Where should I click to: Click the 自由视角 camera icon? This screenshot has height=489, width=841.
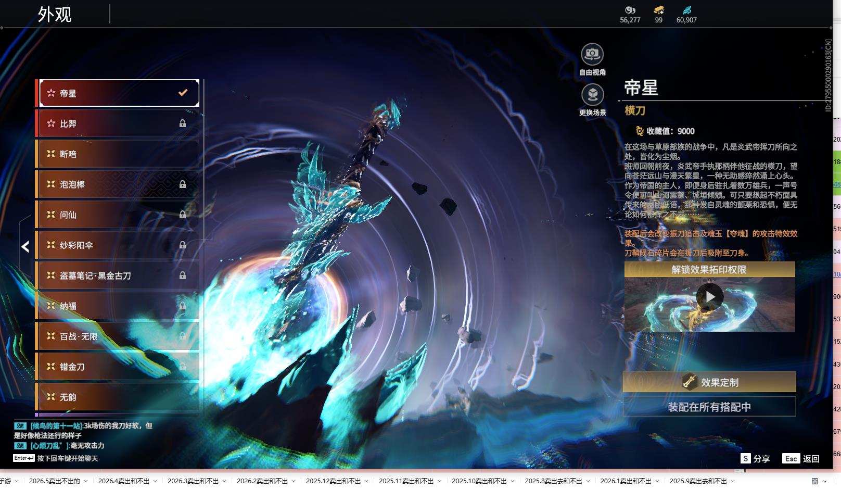coord(592,54)
